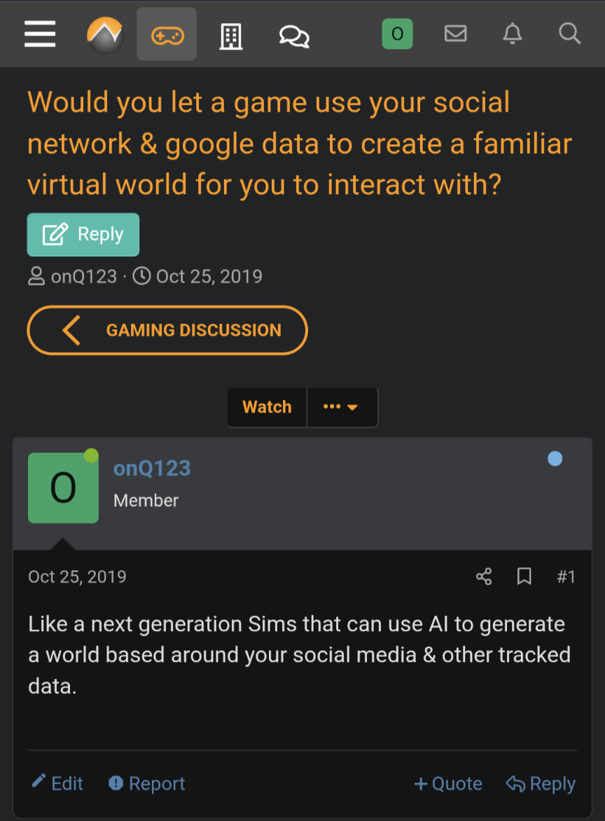This screenshot has width=605, height=821.
Task: Open the hamburger navigation menu
Action: click(x=40, y=34)
